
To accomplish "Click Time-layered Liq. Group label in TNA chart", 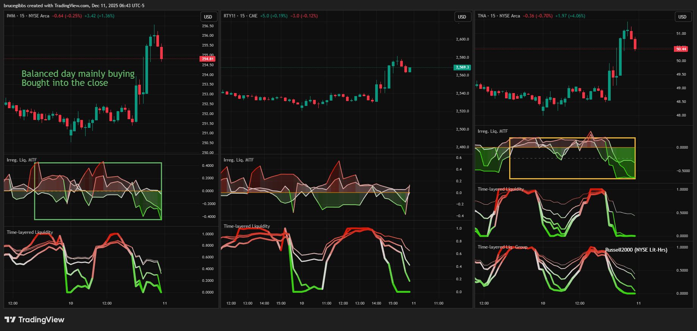I will coord(502,247).
